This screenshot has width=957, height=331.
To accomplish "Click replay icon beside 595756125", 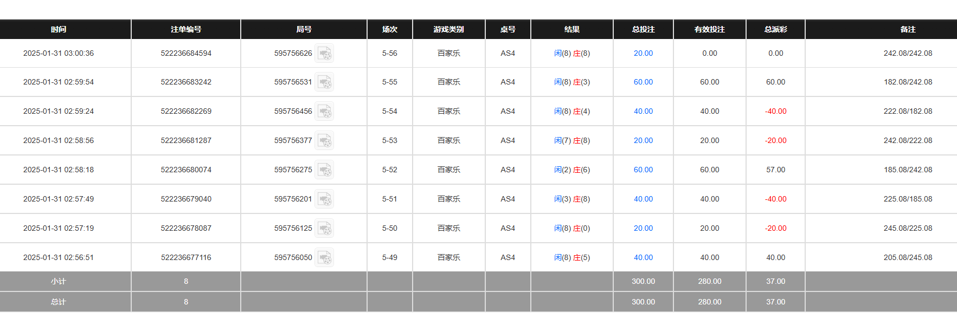I will click(324, 229).
